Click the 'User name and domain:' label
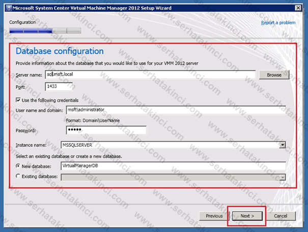Screen dimensions: 308x232 pyautogui.click(x=39, y=110)
